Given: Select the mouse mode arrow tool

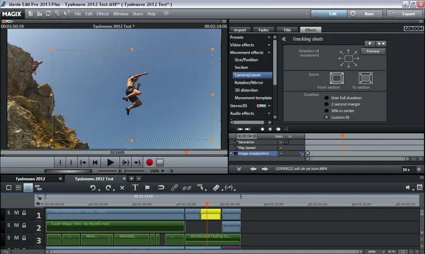Looking at the screenshot, I should coord(200,187).
